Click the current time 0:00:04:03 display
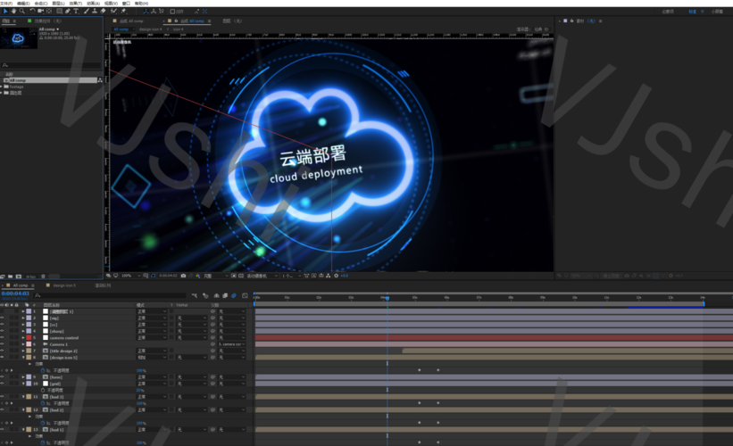 tap(15, 293)
